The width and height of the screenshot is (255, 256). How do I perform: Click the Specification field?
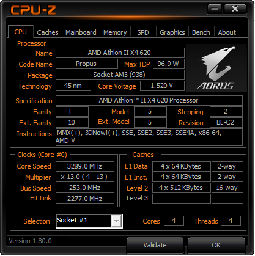149,100
